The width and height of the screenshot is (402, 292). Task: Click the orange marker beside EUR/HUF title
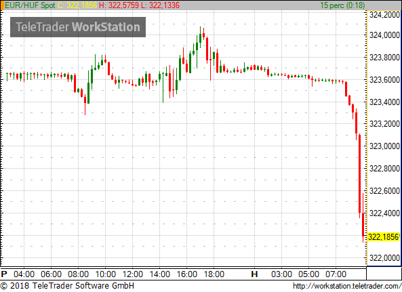[2, 5]
